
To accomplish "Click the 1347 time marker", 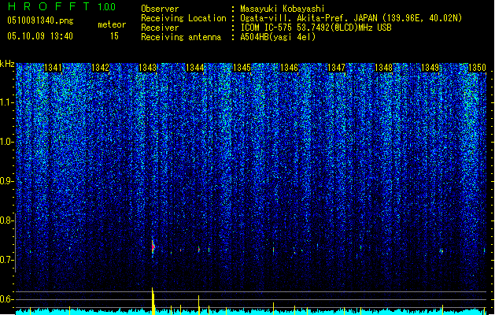I will pyautogui.click(x=337, y=68).
